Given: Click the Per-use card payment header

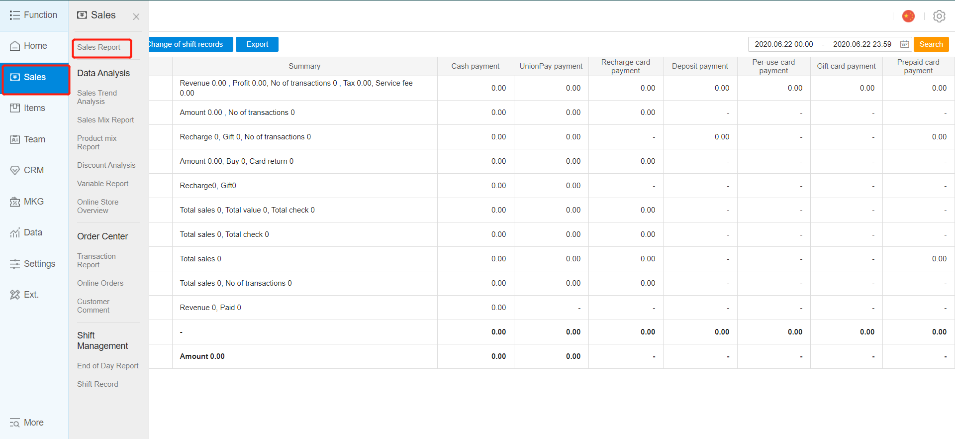Looking at the screenshot, I should click(x=773, y=66).
